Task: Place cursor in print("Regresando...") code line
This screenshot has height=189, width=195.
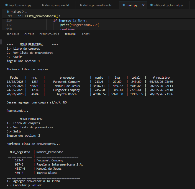Action: tap(80, 25)
